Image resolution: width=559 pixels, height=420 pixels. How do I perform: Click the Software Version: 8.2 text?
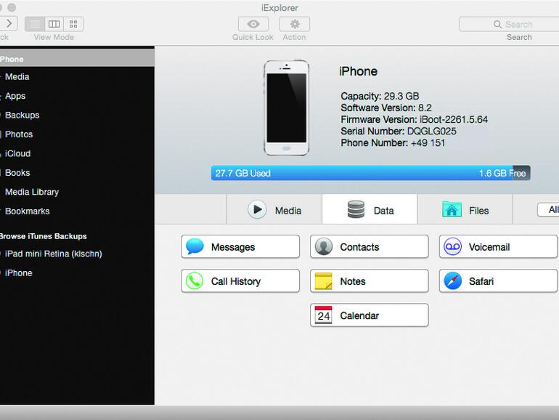[x=386, y=108]
